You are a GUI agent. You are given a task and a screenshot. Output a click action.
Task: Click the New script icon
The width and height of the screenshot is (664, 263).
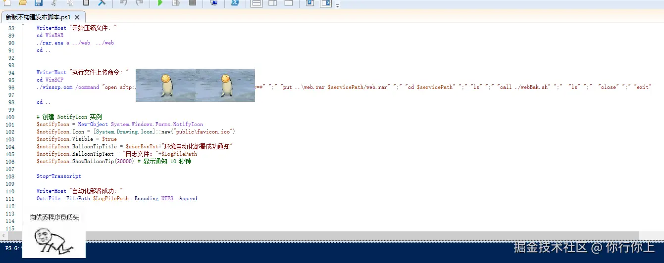[x=7, y=3]
